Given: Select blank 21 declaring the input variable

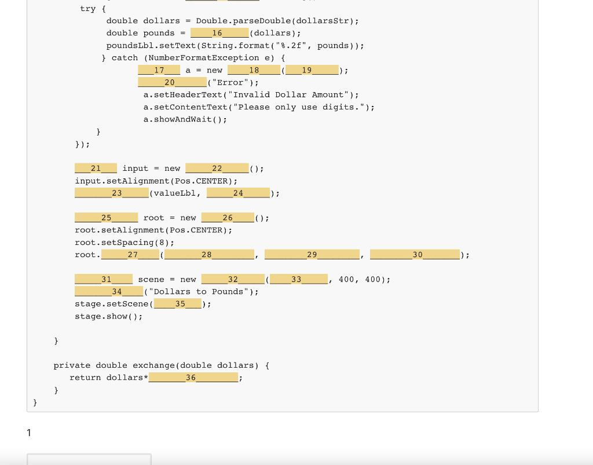Looking at the screenshot, I should coord(96,168).
